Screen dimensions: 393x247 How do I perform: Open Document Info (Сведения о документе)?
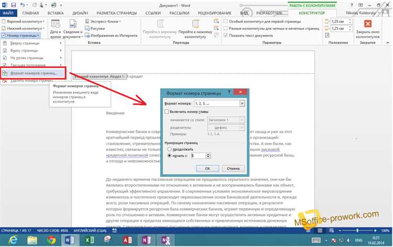coord(73,29)
